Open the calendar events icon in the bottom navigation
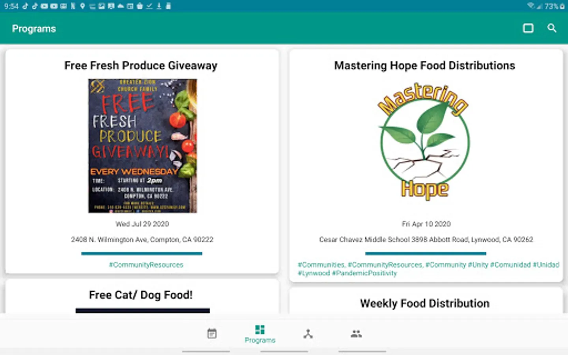Screen dimensions: 568x355 click(212, 334)
